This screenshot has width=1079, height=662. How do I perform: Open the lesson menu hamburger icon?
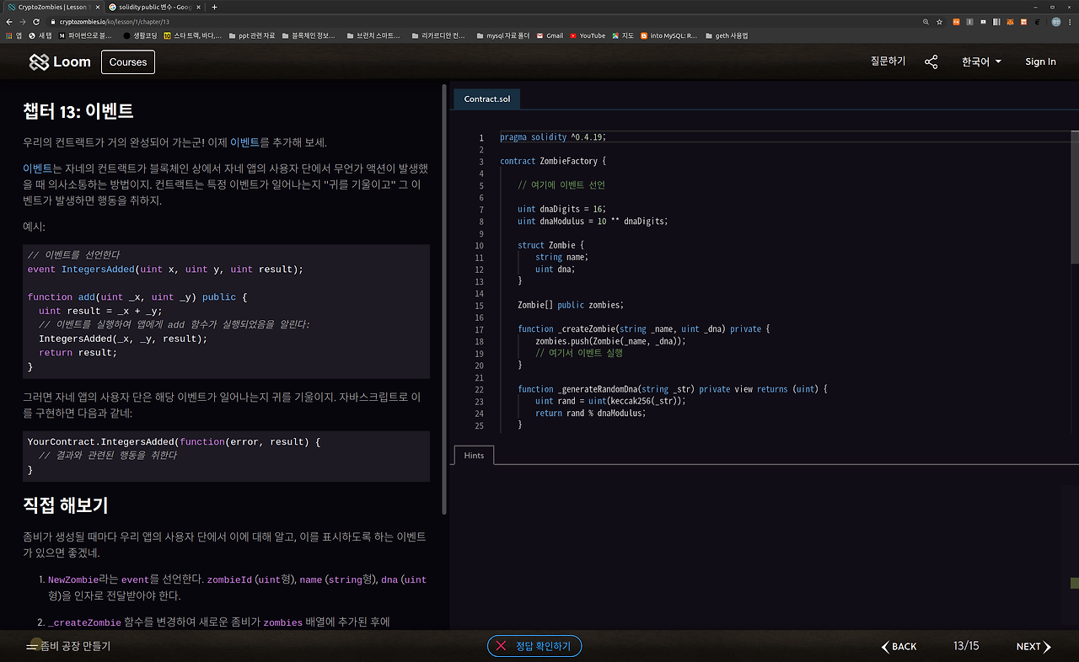pos(32,646)
